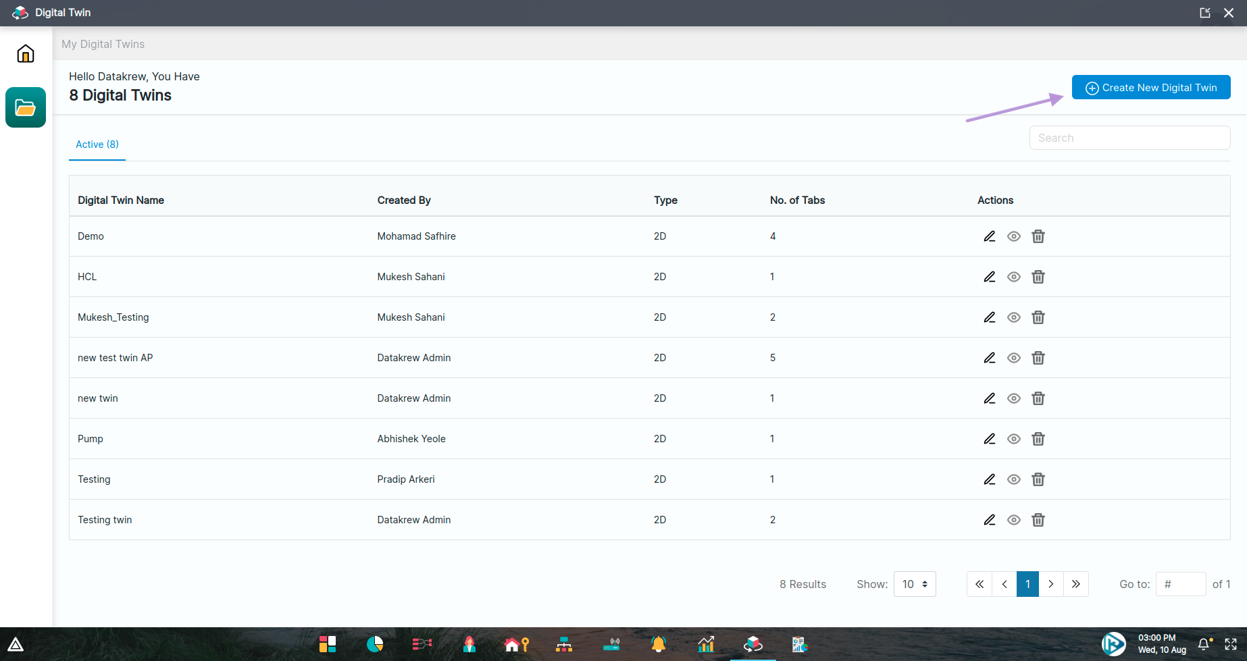1247x661 pixels.
Task: Delete the HCL digital twin
Action: pos(1038,277)
